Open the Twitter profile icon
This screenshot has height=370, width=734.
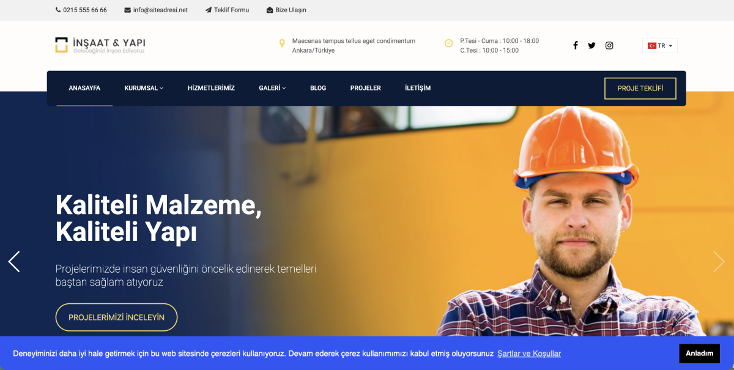tap(591, 45)
